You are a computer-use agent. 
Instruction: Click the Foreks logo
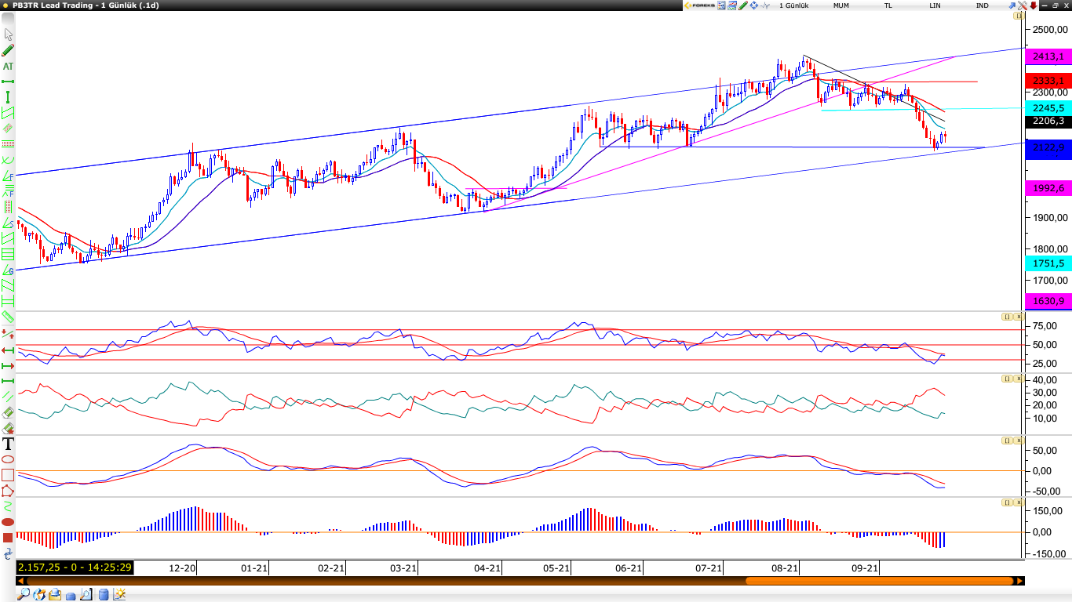(x=700, y=5)
